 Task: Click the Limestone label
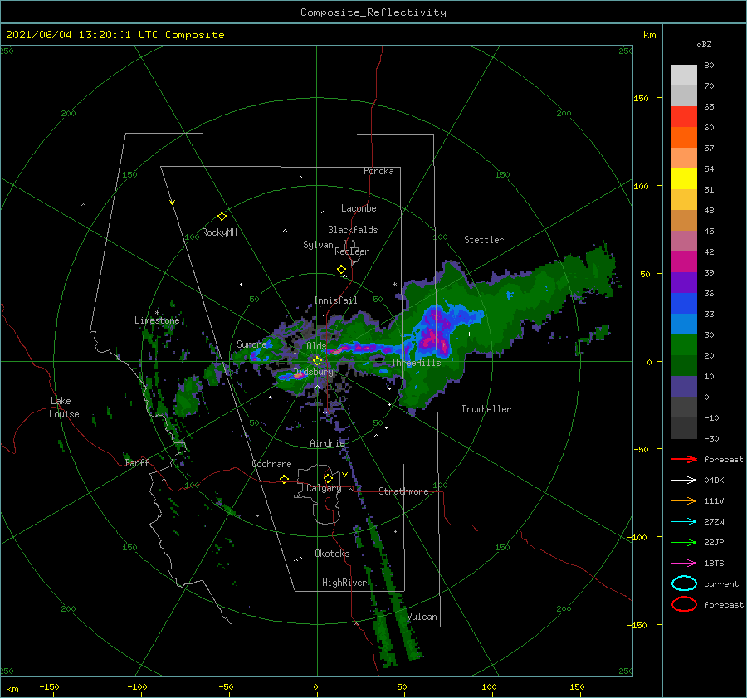[x=157, y=320]
